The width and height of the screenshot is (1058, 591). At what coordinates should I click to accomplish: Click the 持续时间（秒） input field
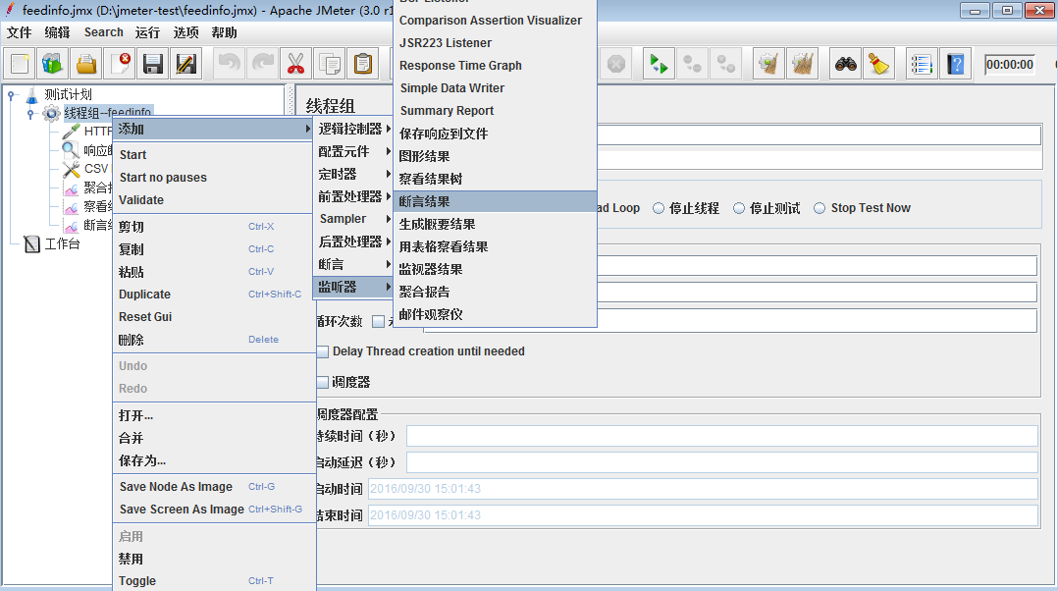721,437
